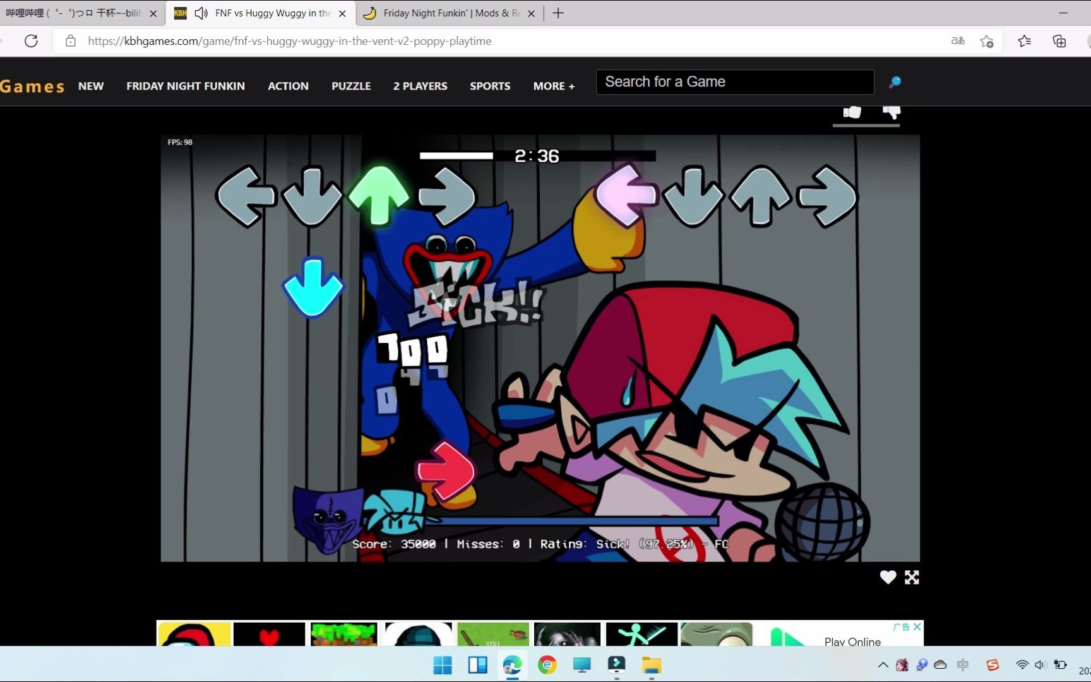Viewport: 1091px width, 682px height.
Task: Open the PUZZLE games category
Action: [351, 86]
